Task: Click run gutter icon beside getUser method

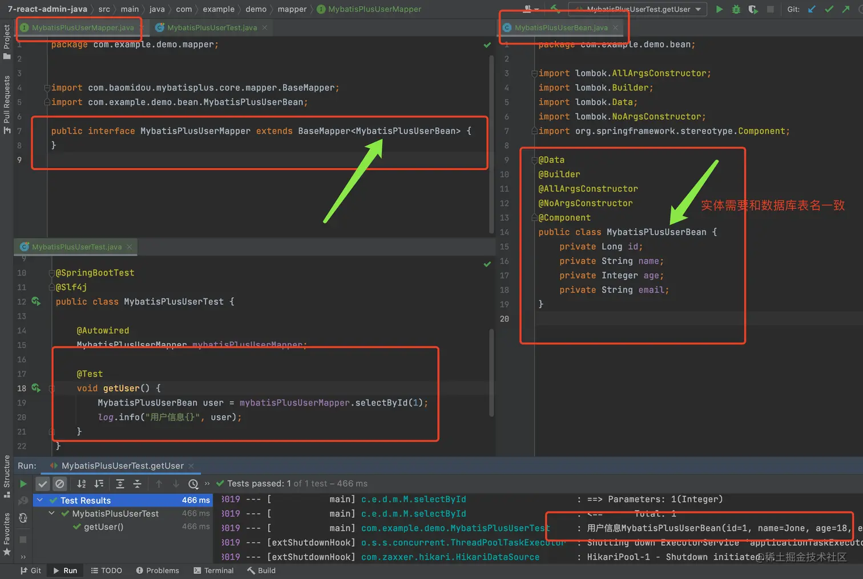Action: [x=36, y=388]
